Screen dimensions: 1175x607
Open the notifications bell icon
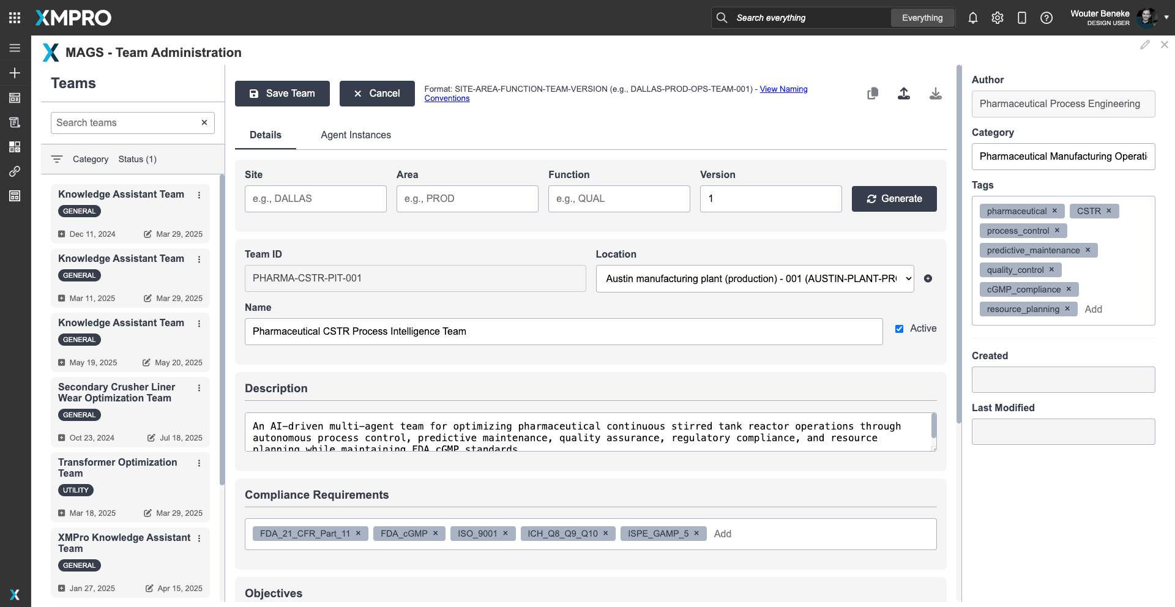click(x=972, y=18)
